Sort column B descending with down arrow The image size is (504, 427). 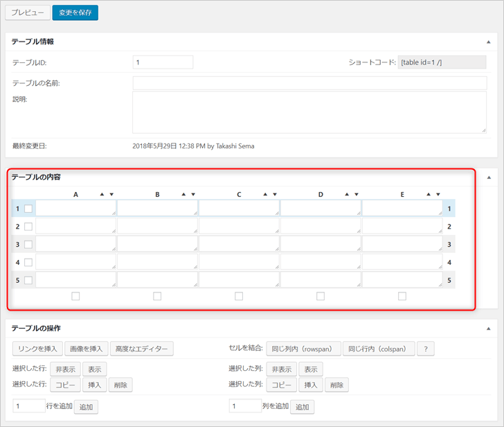(194, 195)
